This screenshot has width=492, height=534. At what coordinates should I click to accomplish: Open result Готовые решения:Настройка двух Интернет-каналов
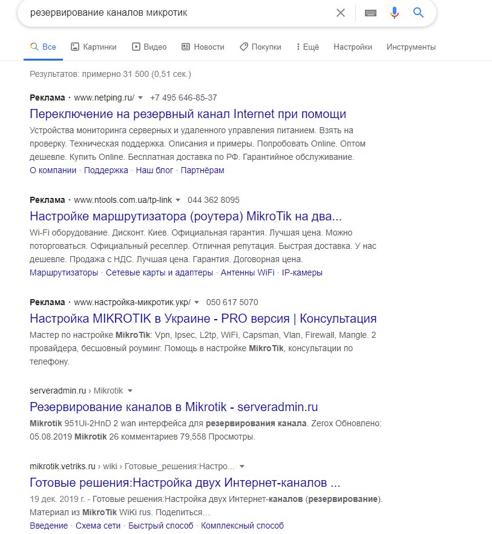pyautogui.click(x=185, y=483)
